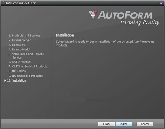Click the AutoForm triangle logo
The width and height of the screenshot is (165, 129).
tap(93, 14)
